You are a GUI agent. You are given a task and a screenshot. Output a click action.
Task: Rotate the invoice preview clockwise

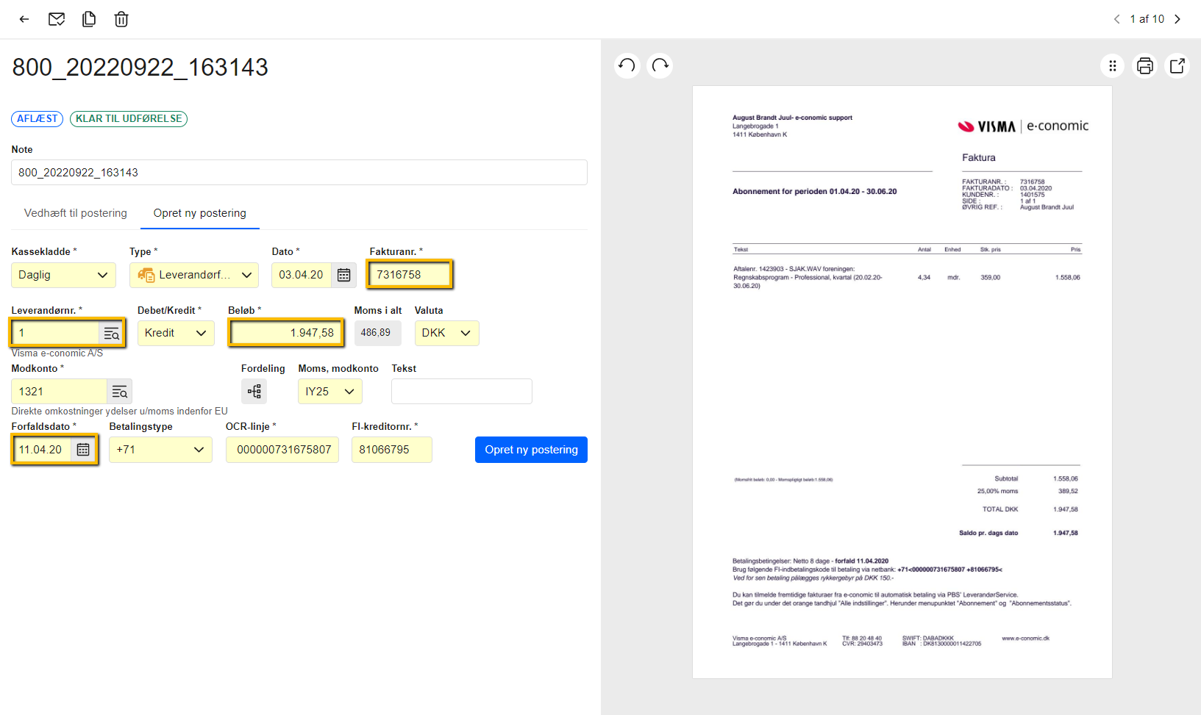(660, 65)
